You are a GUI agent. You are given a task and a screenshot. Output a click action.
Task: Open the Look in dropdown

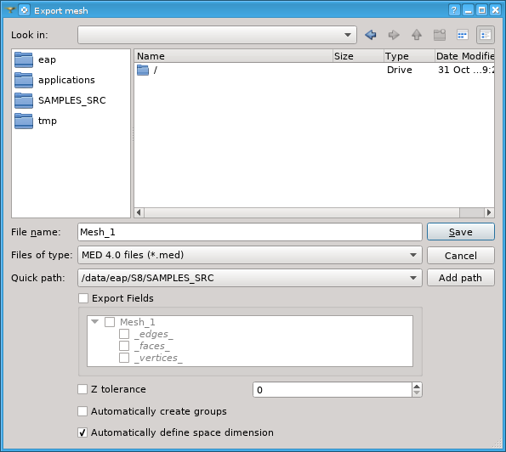[217, 35]
